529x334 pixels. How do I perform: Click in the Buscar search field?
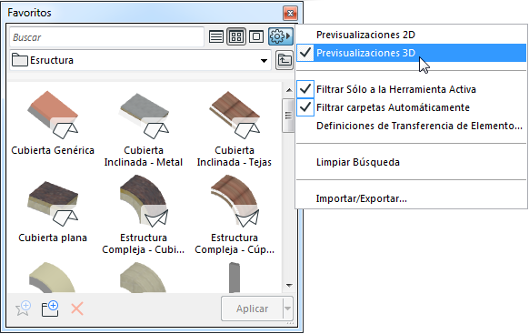106,36
